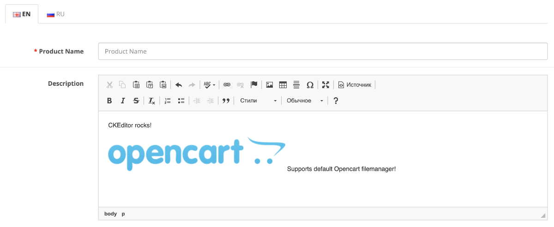Click the Paste clipboard icon
Viewport: 554px width, 227px height.
[x=136, y=85]
